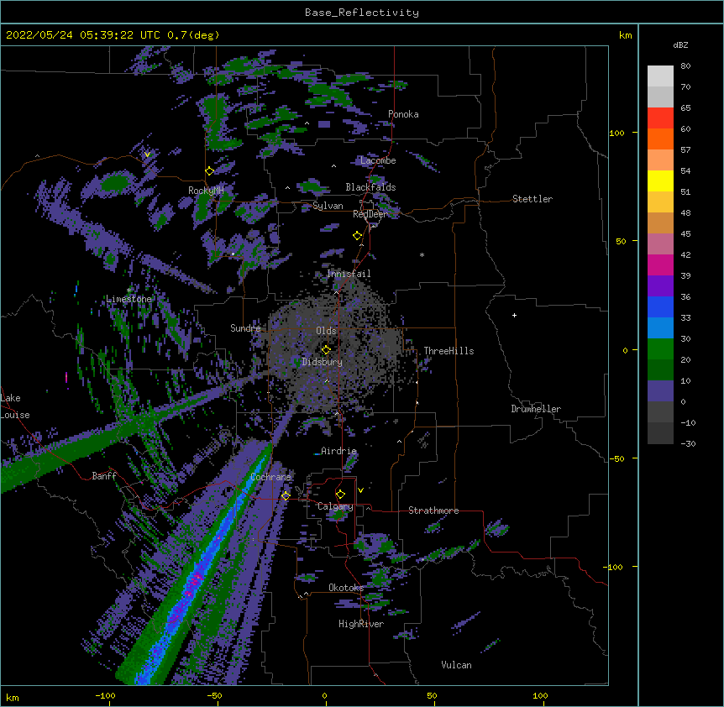
Task: Pick the magenta 39–42 dBZ legend swatch
Action: pyautogui.click(x=660, y=264)
